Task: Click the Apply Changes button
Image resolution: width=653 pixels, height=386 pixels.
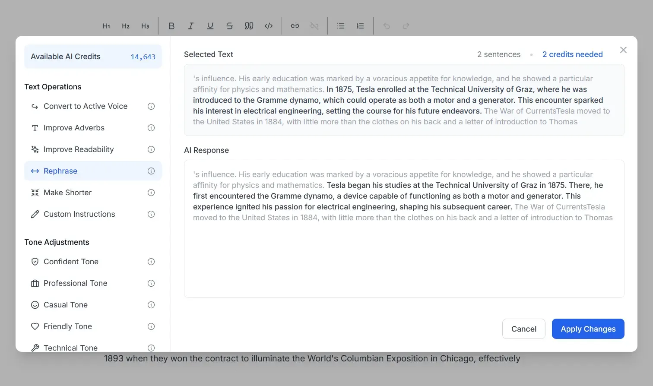Action: click(x=588, y=329)
